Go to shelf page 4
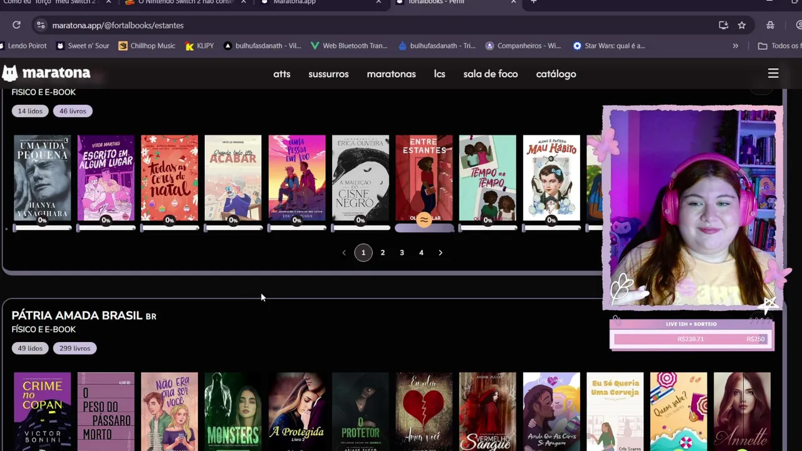This screenshot has height=451, width=802. pos(421,252)
